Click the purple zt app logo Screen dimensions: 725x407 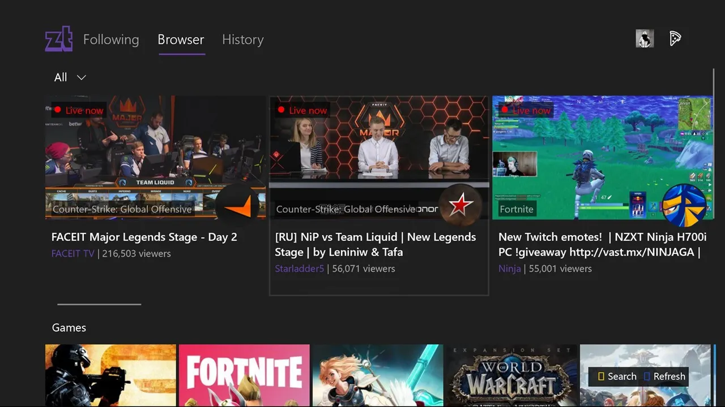(59, 39)
